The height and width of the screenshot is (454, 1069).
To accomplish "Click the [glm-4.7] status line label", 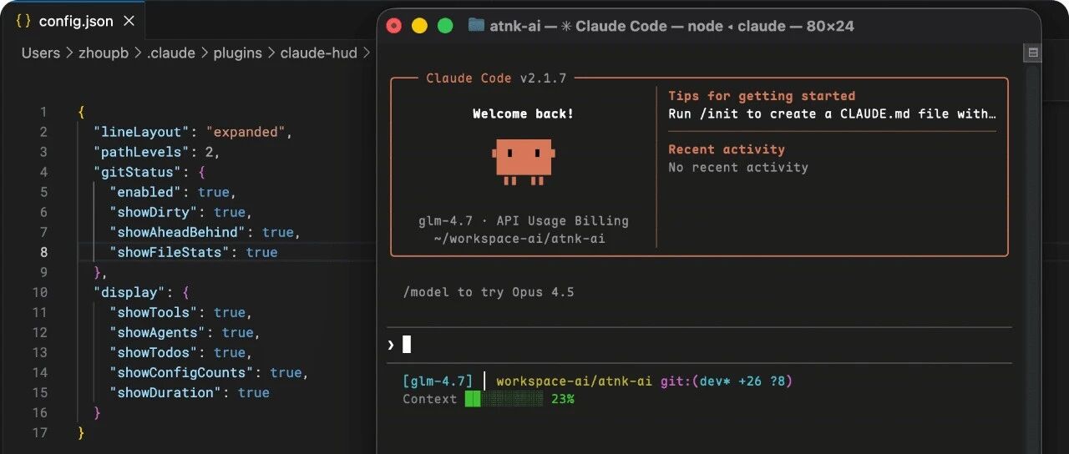I will [438, 381].
